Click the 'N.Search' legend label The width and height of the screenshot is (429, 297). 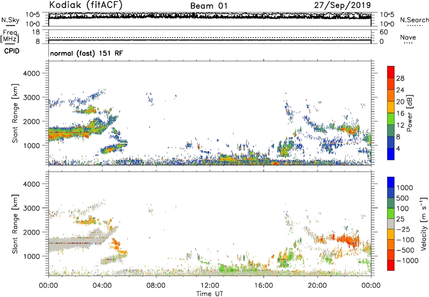414,20
